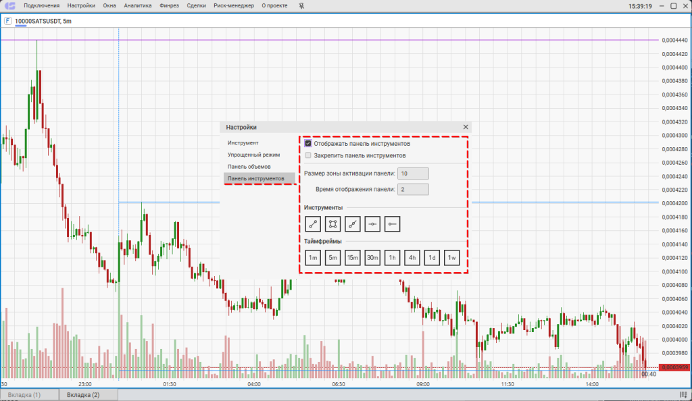Click the Размер зоны активации панели field

pyautogui.click(x=413, y=173)
